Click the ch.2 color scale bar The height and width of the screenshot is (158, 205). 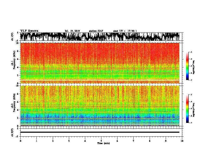[187, 109]
